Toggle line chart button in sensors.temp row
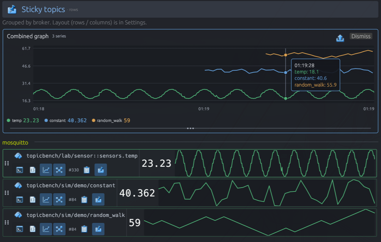 coord(46,170)
